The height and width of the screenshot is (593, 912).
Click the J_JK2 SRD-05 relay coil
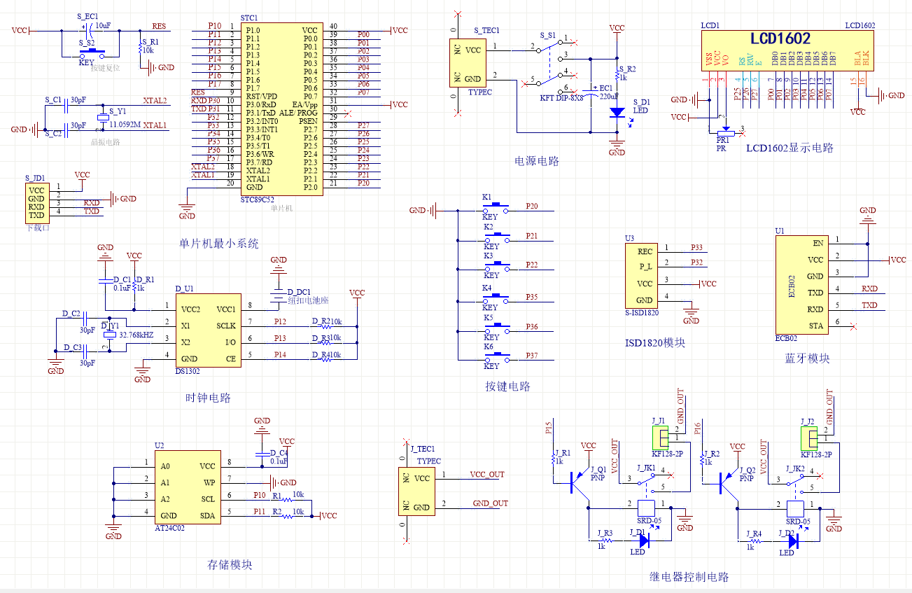[794, 507]
